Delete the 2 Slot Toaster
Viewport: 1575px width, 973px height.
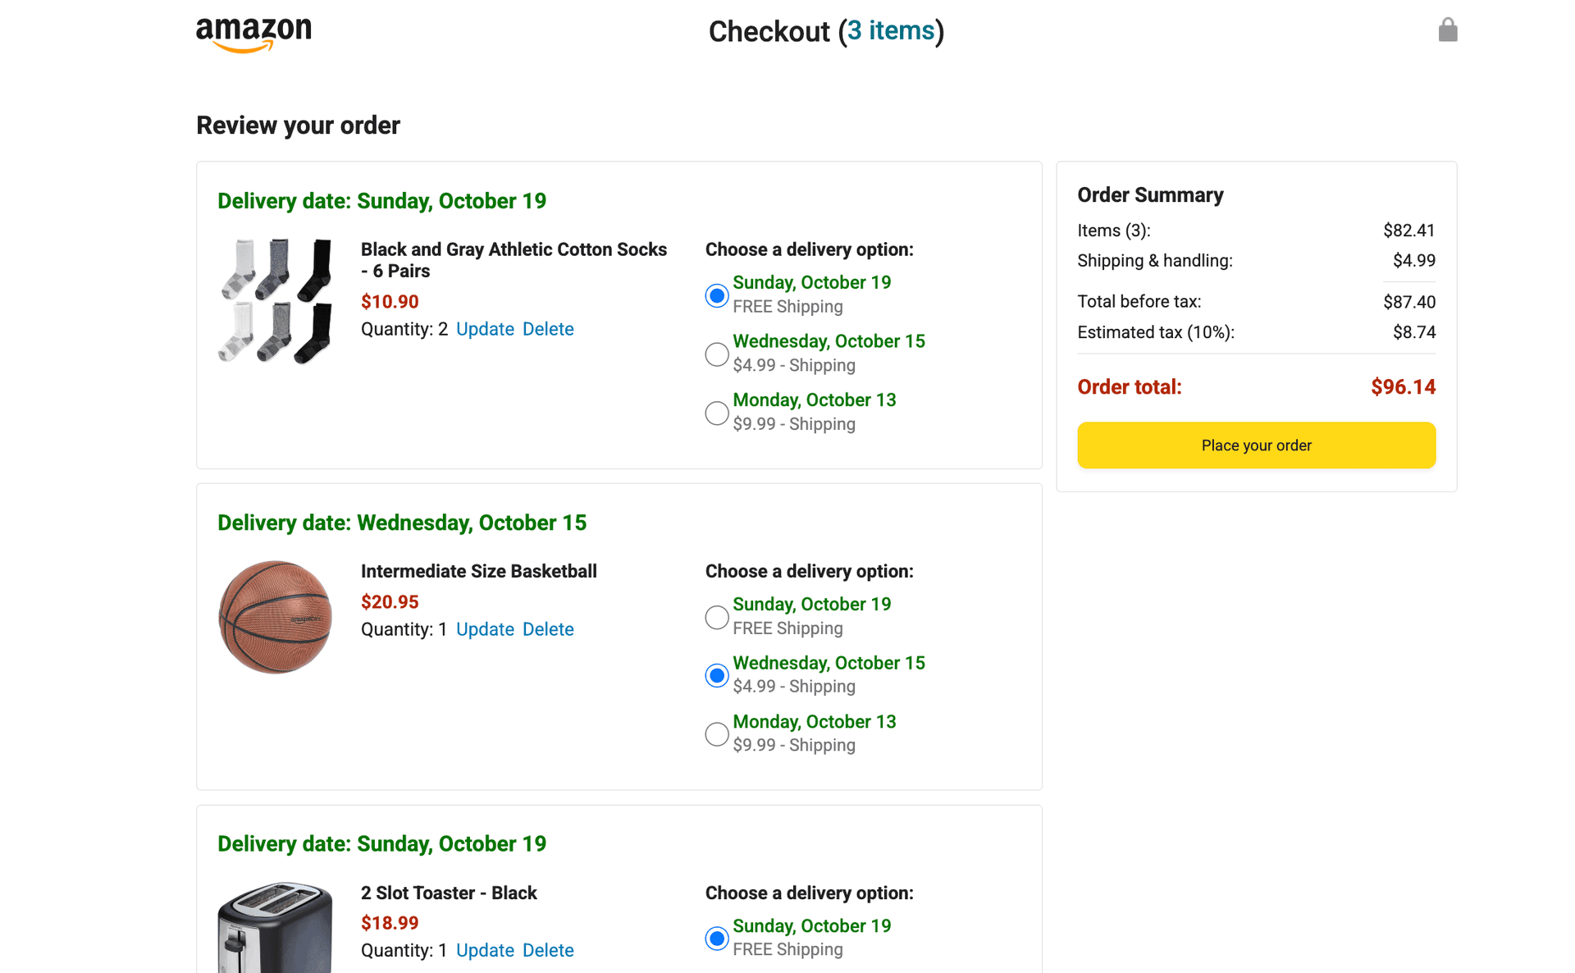click(x=548, y=950)
